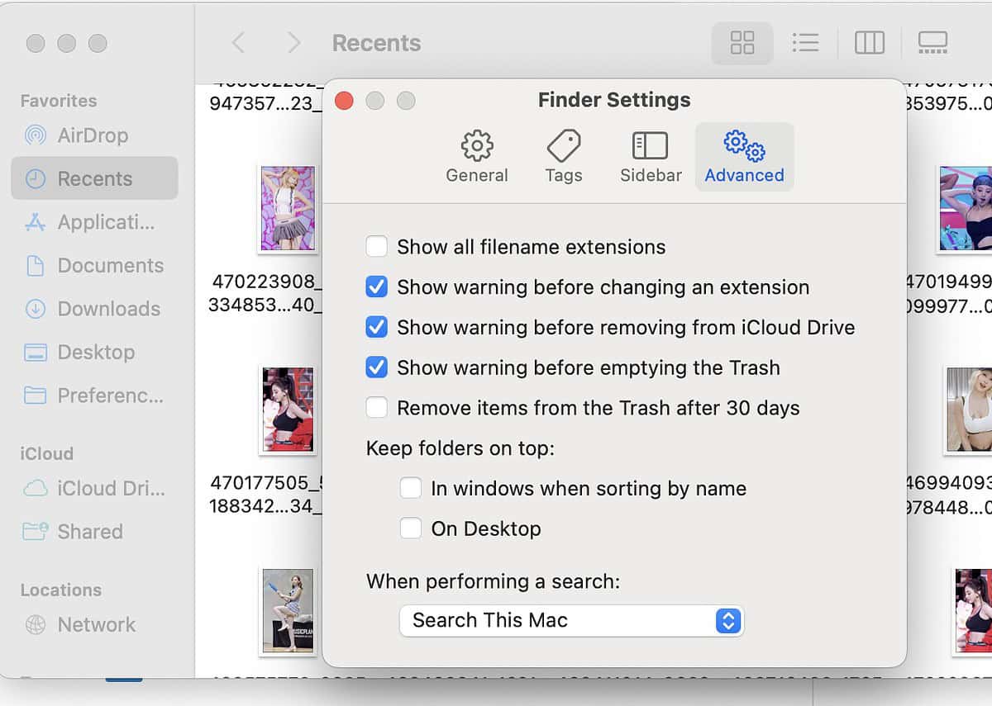Enable showing all filename extensions

point(376,246)
